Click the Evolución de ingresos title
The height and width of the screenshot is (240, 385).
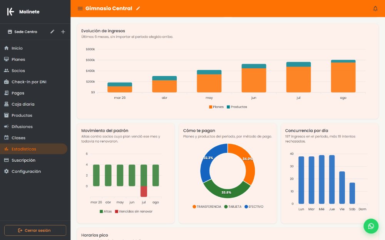point(103,31)
